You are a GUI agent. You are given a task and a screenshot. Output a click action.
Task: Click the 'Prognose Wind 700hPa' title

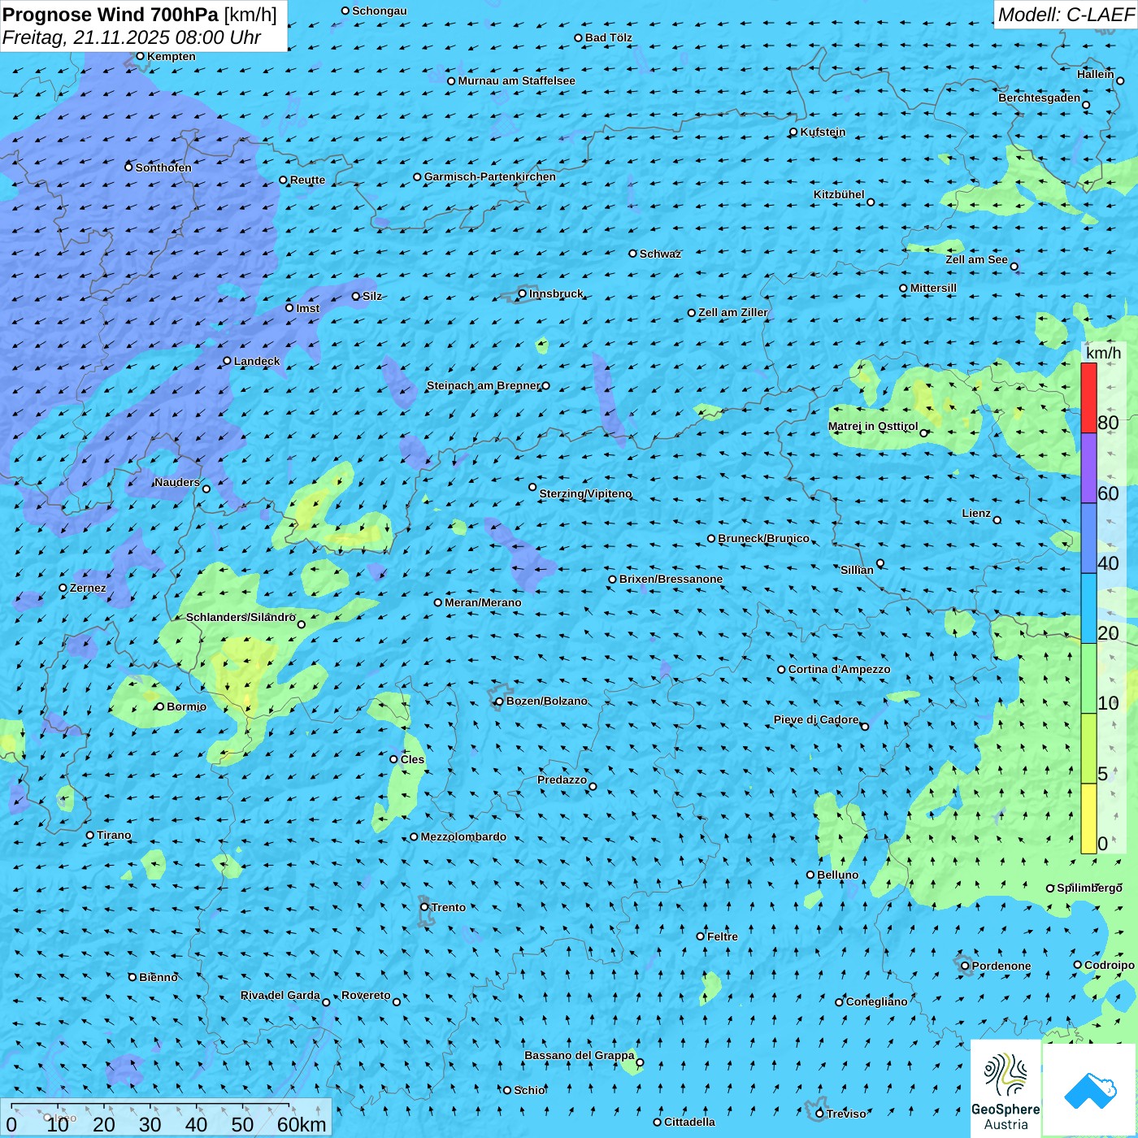tap(111, 14)
